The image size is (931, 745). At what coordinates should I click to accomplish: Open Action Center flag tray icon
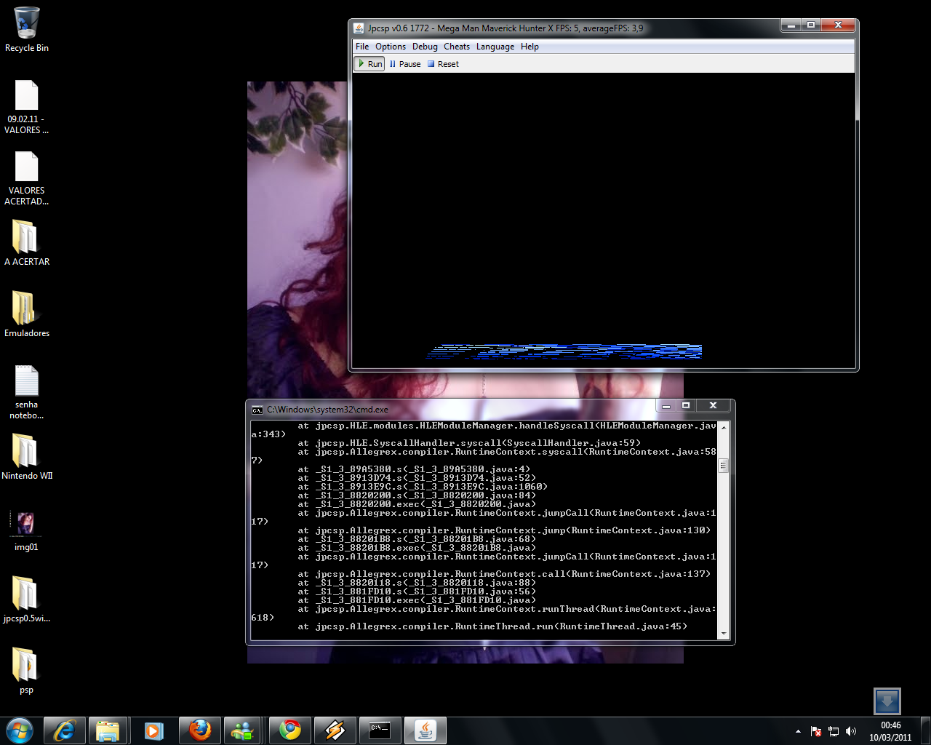(x=816, y=731)
